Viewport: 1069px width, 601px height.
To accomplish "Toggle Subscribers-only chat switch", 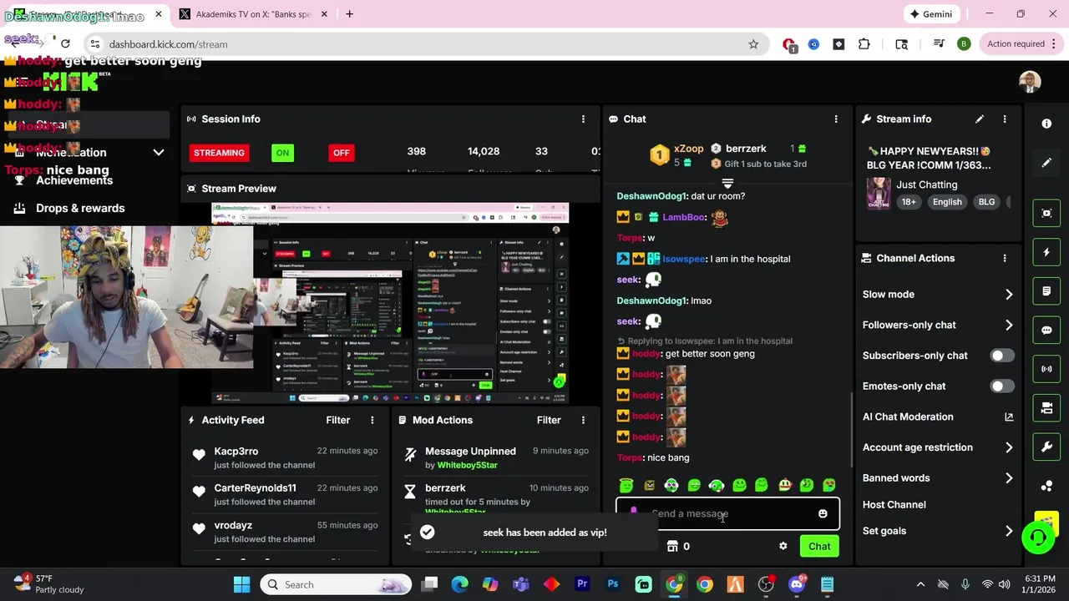I will (1001, 356).
